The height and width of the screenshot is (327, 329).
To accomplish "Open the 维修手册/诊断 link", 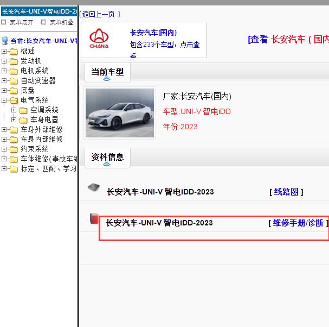I will (298, 223).
